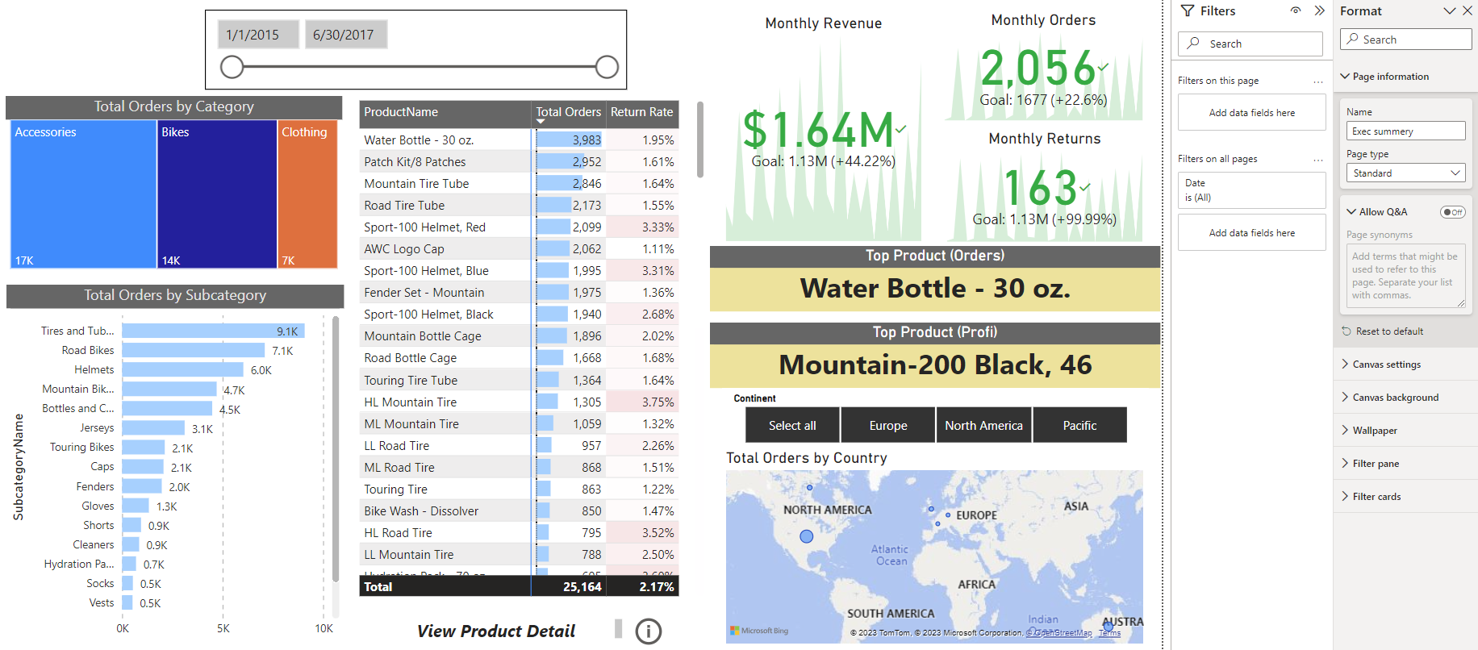Click the information icon beside View Product Detail

[648, 631]
